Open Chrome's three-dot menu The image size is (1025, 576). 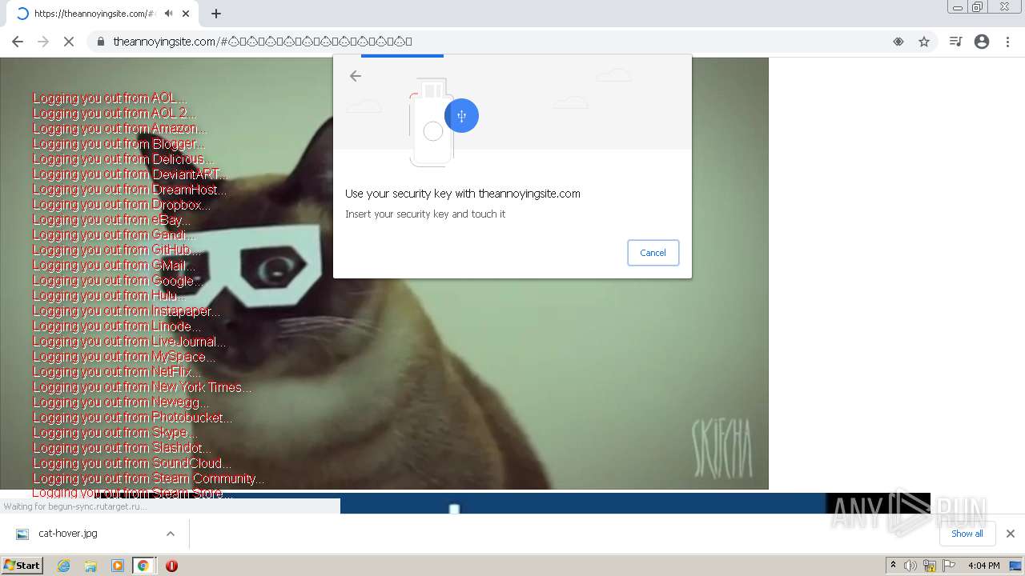pyautogui.click(x=1008, y=42)
